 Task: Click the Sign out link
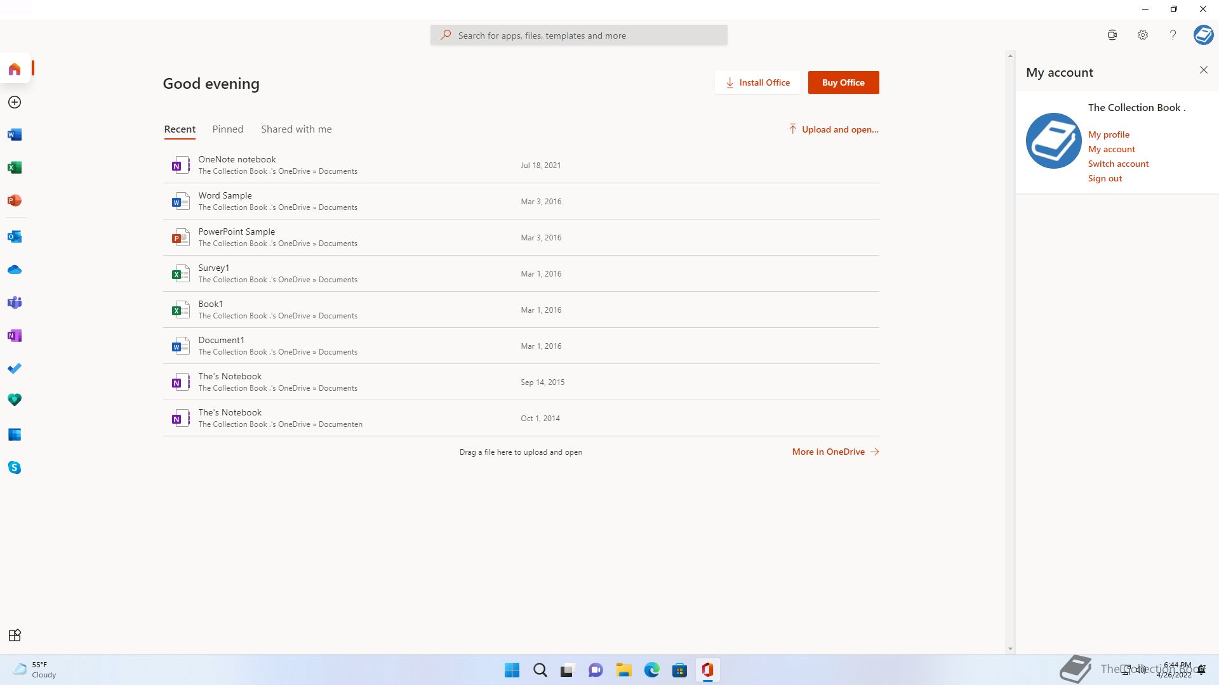(1105, 179)
